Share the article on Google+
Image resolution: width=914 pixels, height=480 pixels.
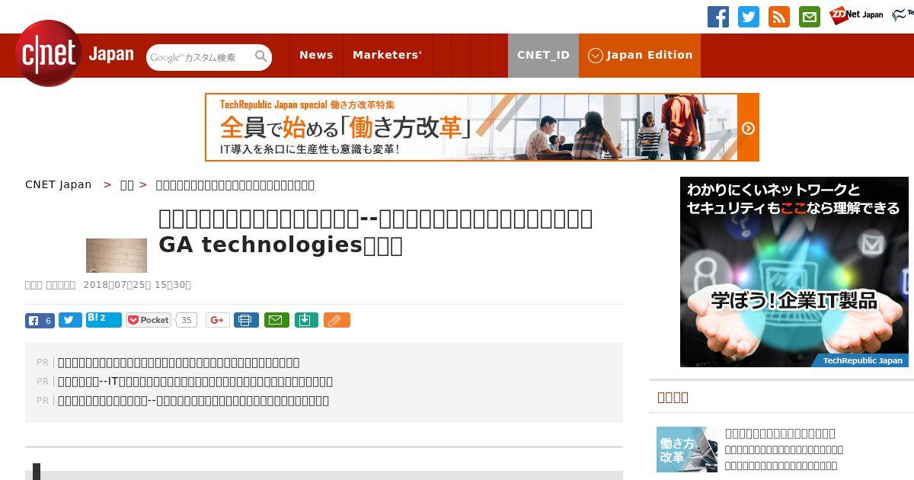(x=217, y=320)
